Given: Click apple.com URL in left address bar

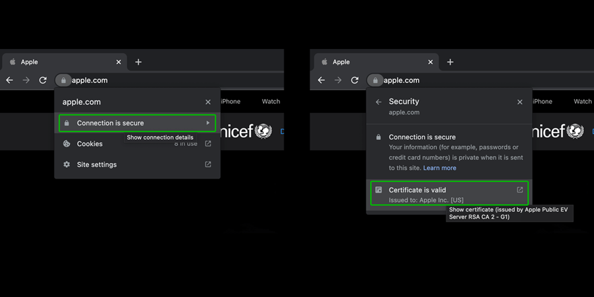Looking at the screenshot, I should (x=90, y=80).
